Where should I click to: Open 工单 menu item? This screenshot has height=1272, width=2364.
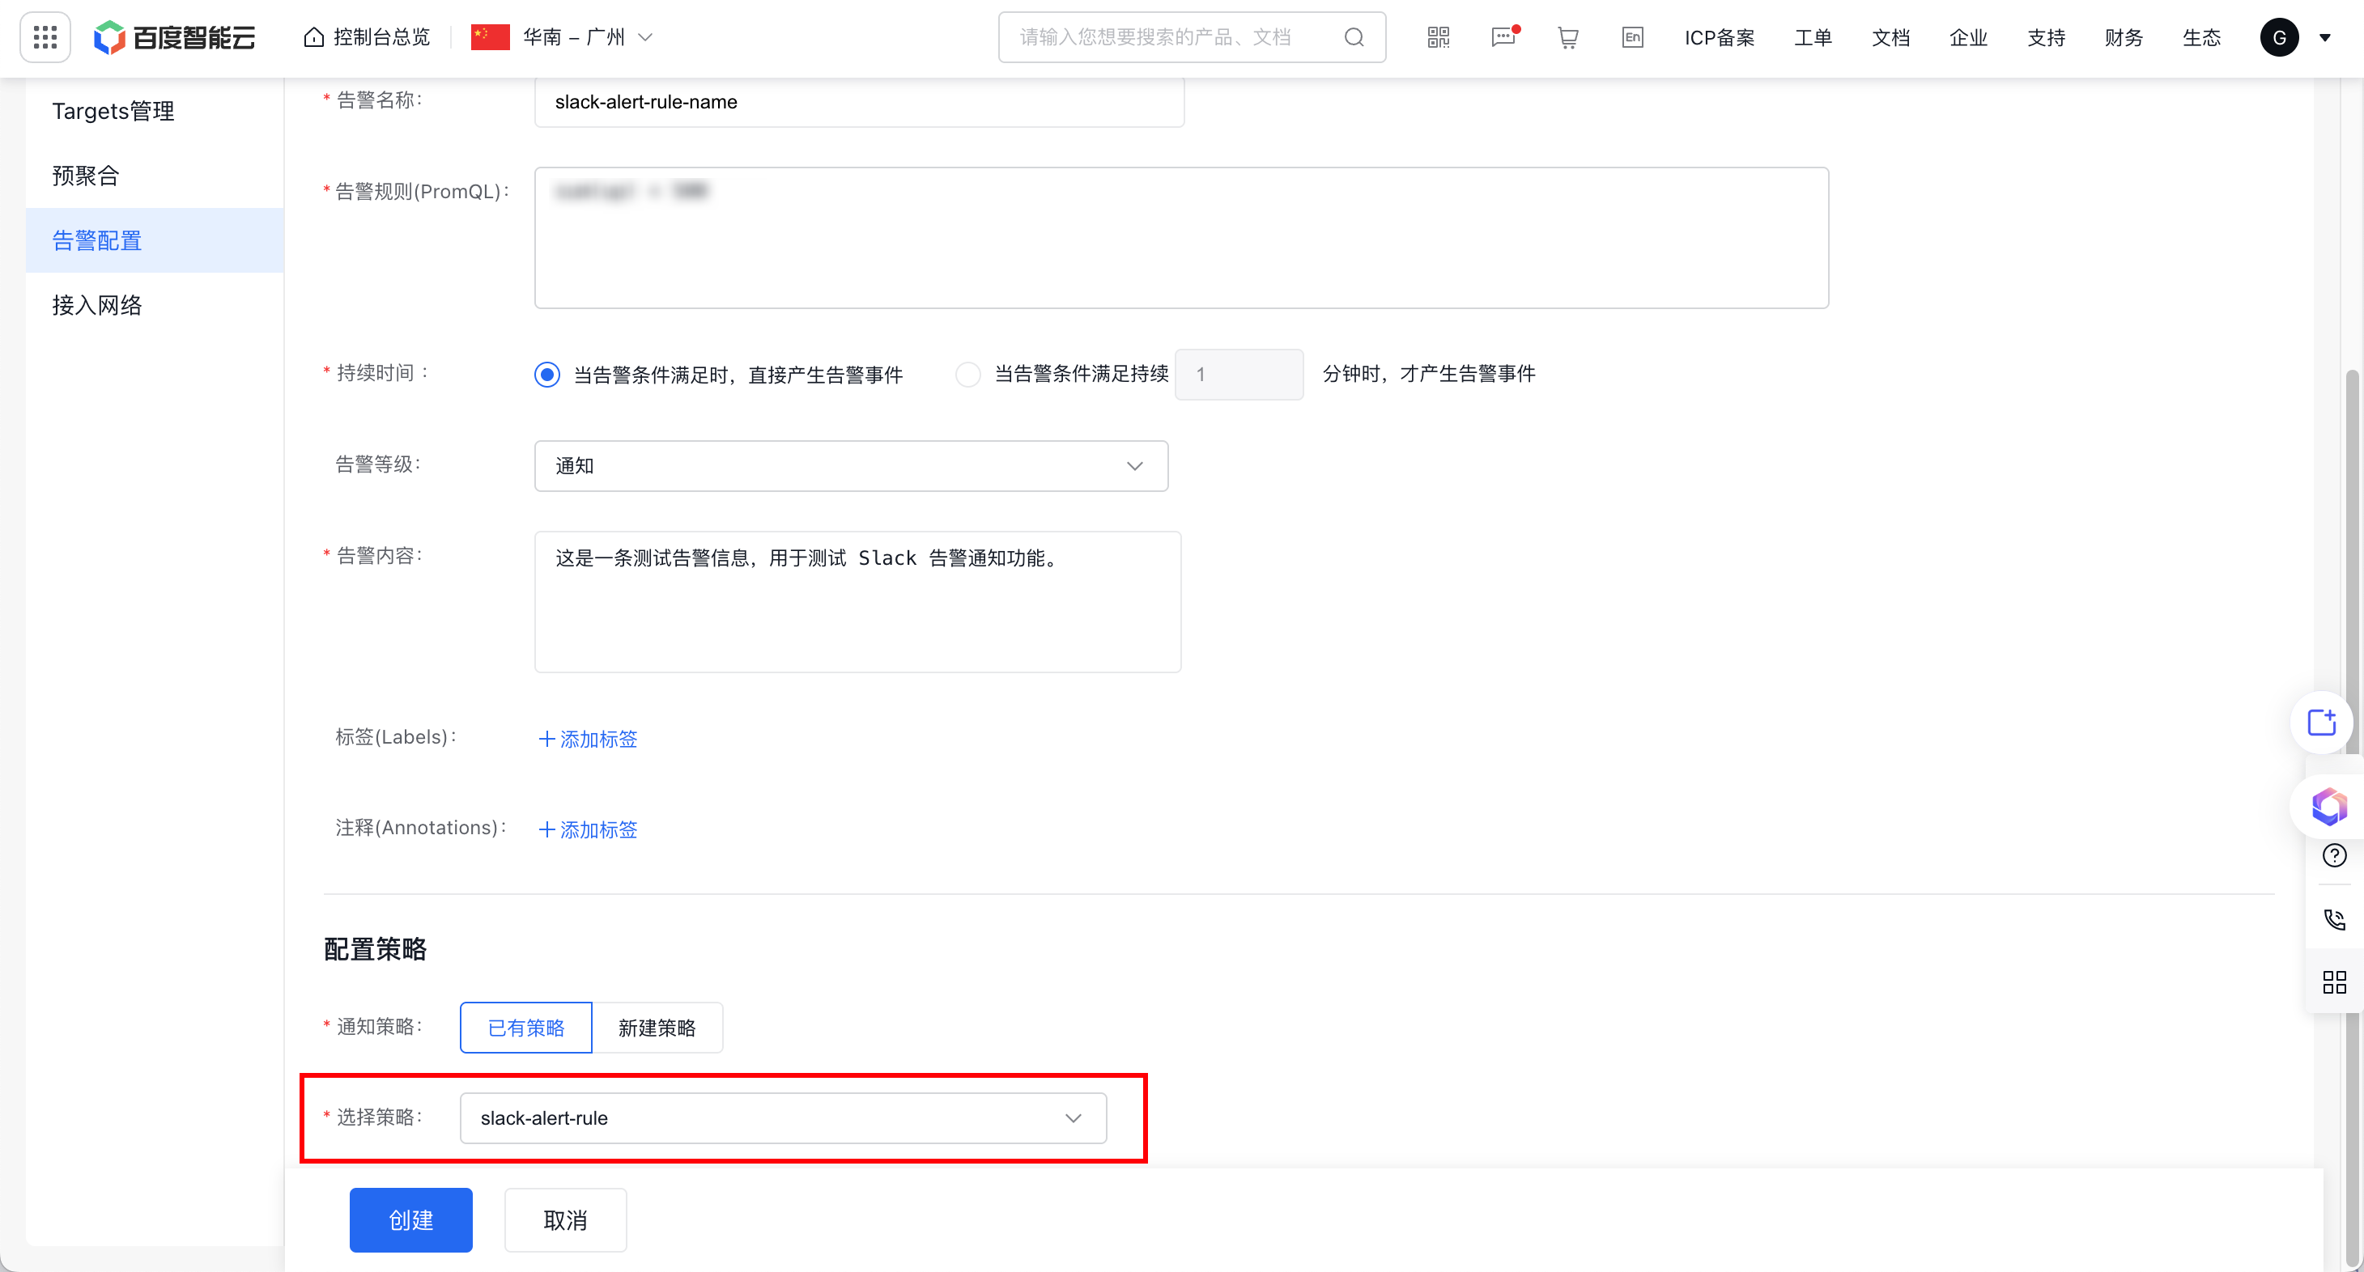1813,37
